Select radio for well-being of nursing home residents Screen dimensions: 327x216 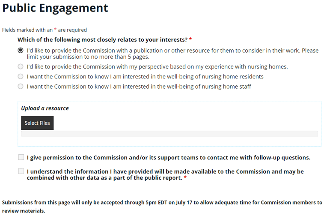tap(21, 77)
